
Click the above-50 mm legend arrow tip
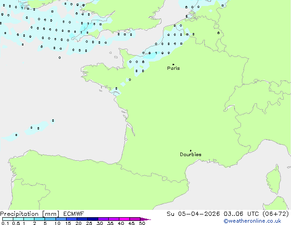[145, 219]
